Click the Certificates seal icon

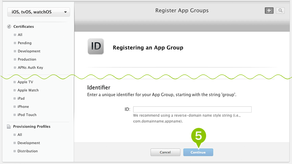[9, 27]
